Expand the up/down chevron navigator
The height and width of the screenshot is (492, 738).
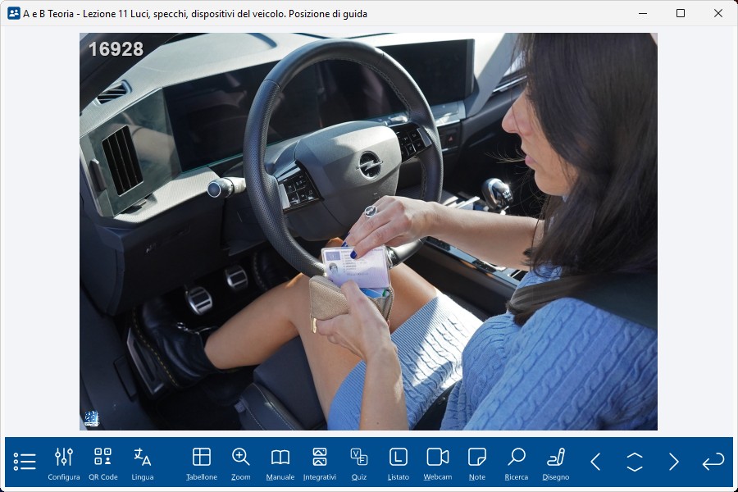tap(635, 462)
